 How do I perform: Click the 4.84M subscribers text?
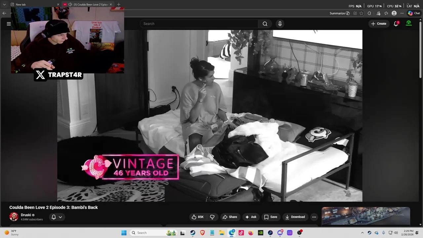click(x=32, y=219)
